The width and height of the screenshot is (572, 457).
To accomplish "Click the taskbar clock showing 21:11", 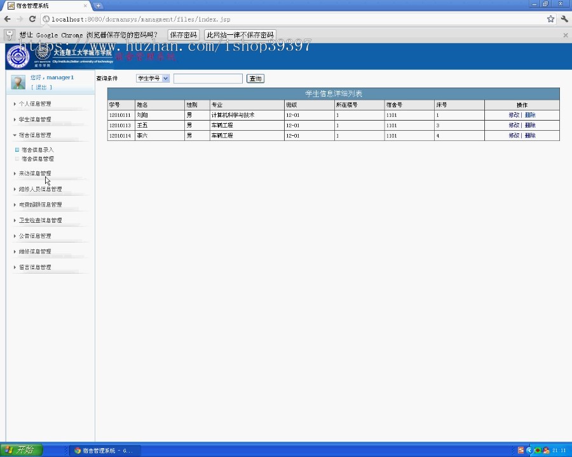I will point(559,451).
